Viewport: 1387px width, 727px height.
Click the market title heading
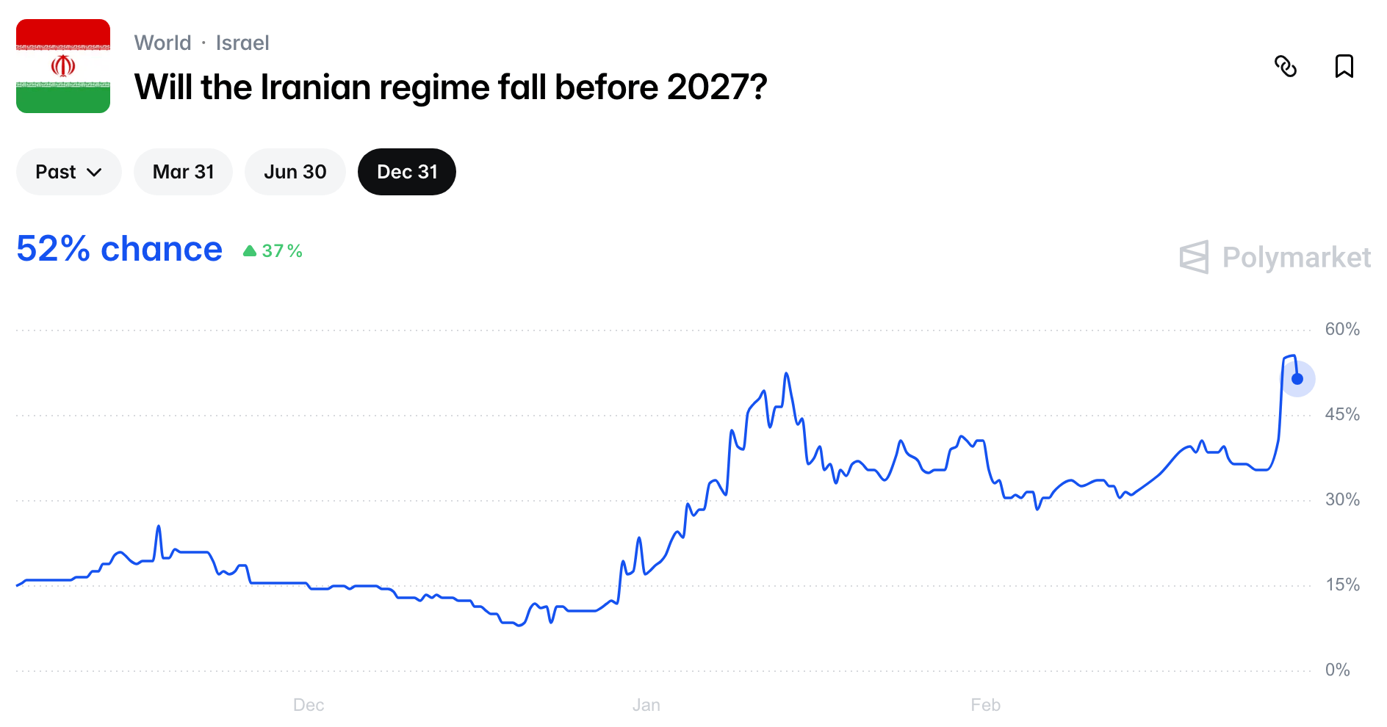click(450, 87)
